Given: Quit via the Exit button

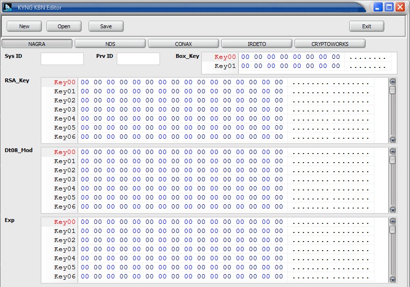Looking at the screenshot, I should (x=366, y=26).
